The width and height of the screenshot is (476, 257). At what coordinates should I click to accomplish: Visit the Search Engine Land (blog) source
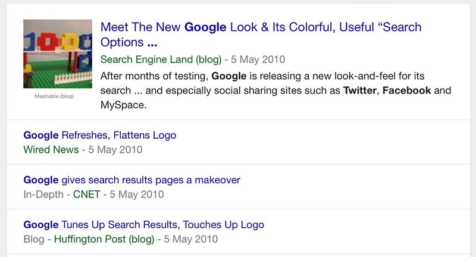click(x=161, y=59)
